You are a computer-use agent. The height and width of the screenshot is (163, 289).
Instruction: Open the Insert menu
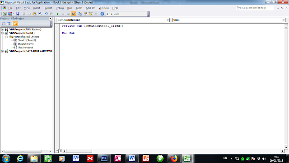[x=37, y=8]
